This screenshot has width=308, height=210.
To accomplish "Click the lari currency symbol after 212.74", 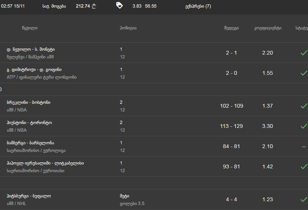I will pyautogui.click(x=94, y=6).
